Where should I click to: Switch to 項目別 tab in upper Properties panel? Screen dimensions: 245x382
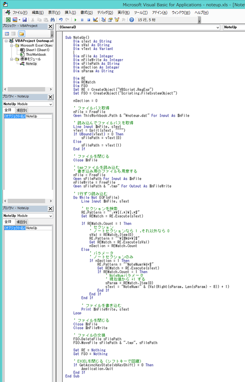pos(21,110)
